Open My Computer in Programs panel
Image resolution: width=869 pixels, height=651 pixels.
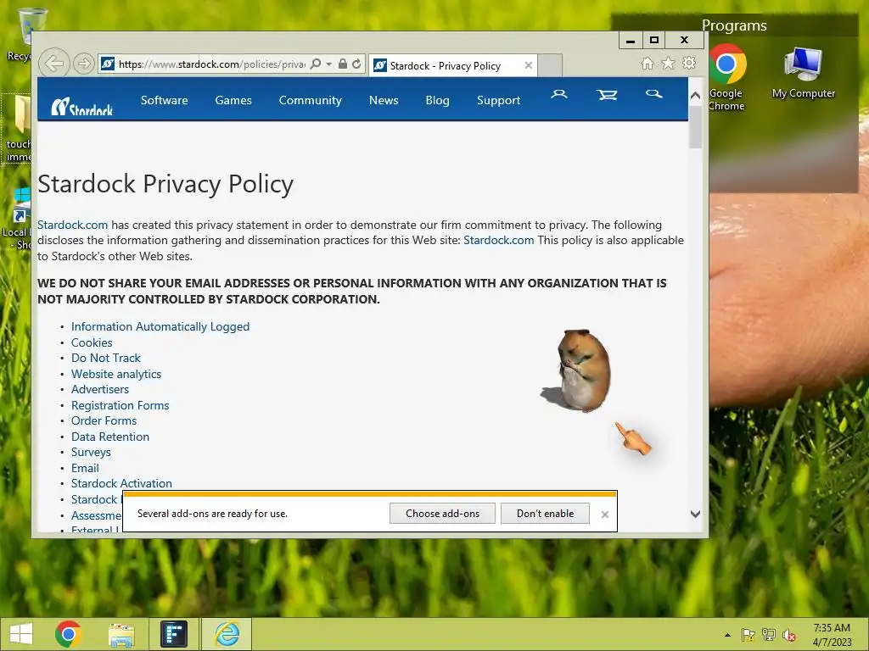pyautogui.click(x=804, y=73)
